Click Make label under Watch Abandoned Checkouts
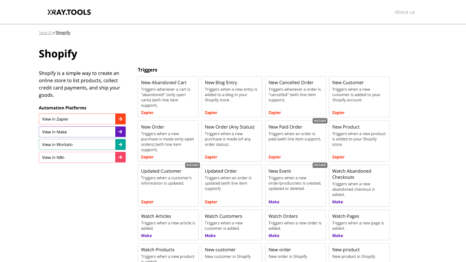The width and height of the screenshot is (466, 262). click(x=338, y=202)
